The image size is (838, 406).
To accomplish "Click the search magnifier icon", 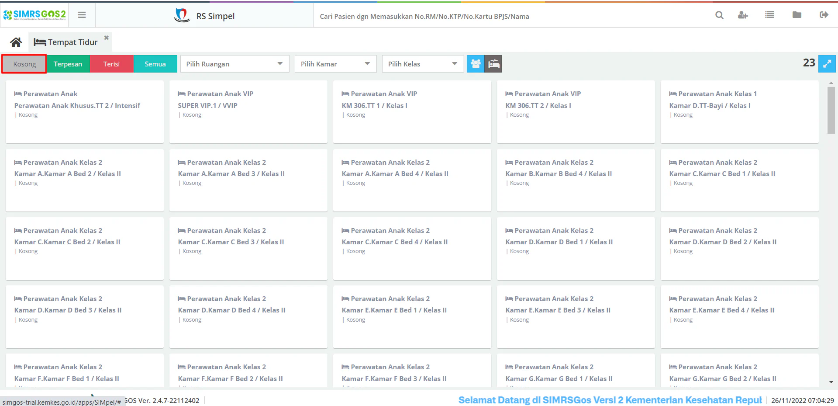I will (x=719, y=15).
